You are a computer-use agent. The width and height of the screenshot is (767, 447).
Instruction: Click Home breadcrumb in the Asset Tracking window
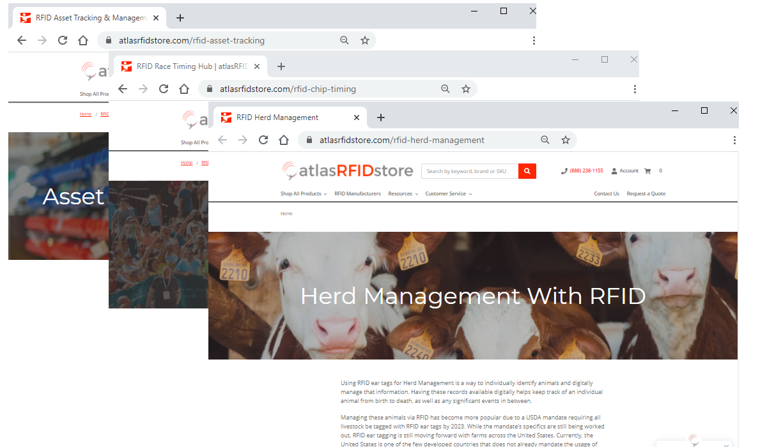(x=86, y=114)
